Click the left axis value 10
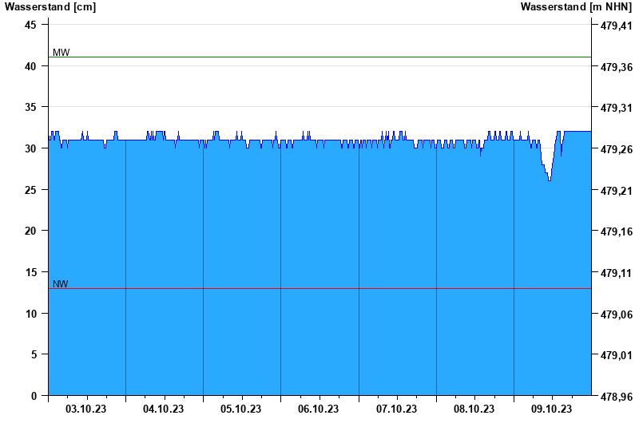639x439 pixels. 30,314
